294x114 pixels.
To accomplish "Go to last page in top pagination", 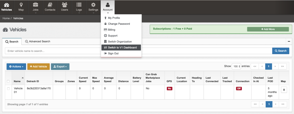I will (283, 66).
